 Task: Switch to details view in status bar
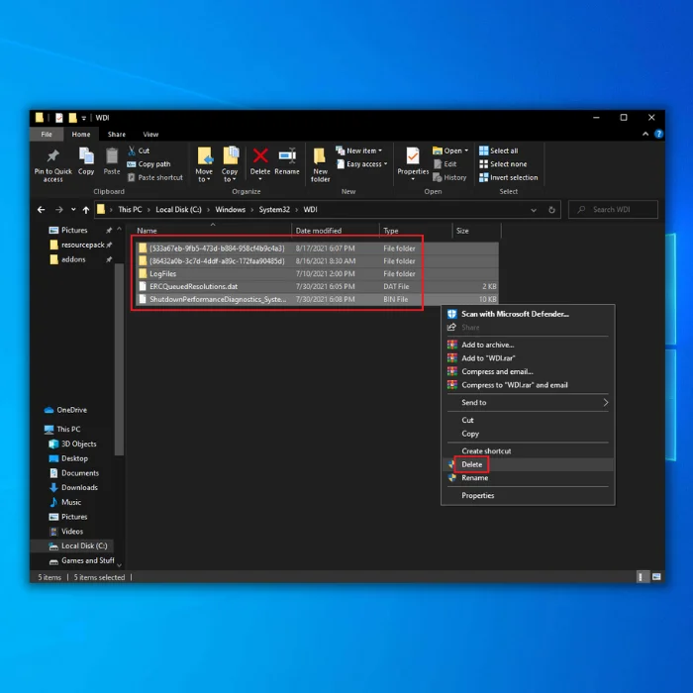point(643,576)
